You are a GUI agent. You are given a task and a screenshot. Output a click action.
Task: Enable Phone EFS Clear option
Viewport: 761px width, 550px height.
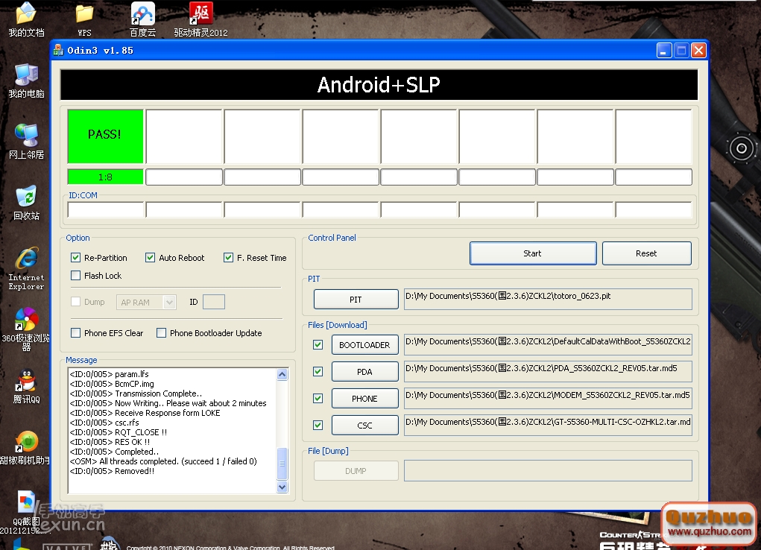coord(75,333)
